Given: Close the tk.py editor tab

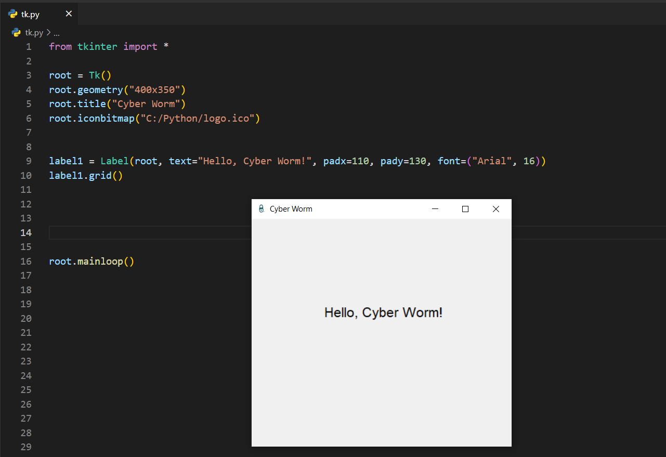Looking at the screenshot, I should (69, 14).
